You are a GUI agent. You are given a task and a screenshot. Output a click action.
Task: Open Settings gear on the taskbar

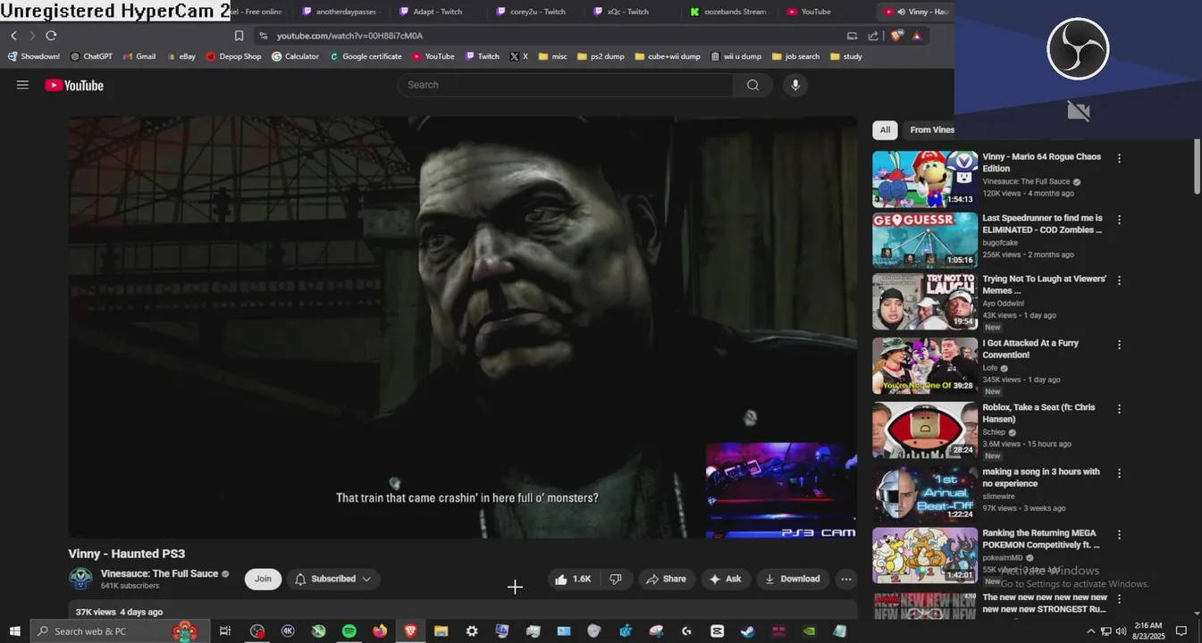(472, 630)
